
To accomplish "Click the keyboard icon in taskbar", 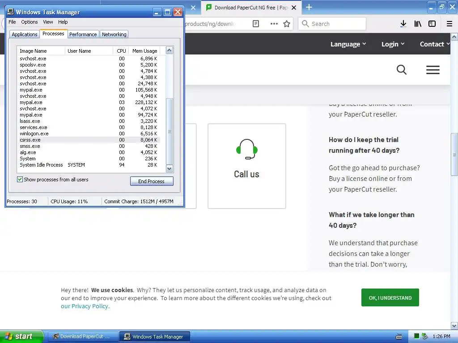I will (x=399, y=337).
